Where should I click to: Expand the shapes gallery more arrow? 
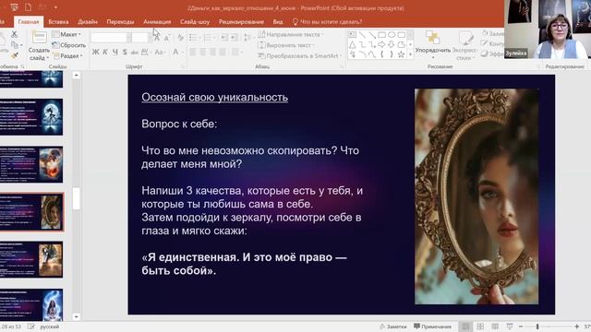[410, 54]
